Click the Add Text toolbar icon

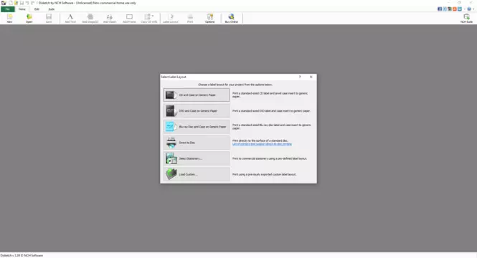[x=70, y=18]
